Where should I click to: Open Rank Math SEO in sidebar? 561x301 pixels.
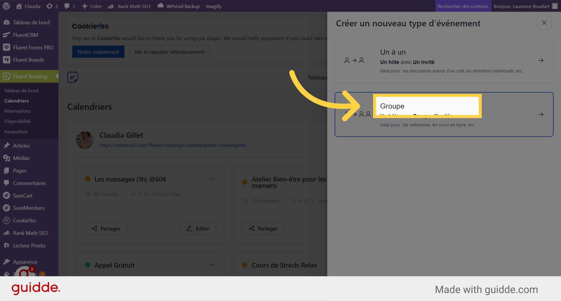click(29, 233)
